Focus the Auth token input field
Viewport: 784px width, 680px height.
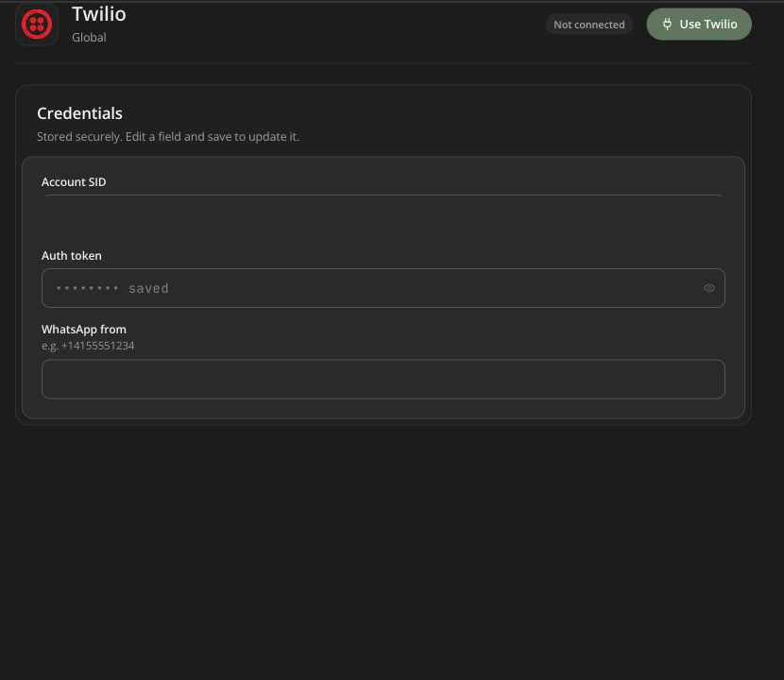(x=383, y=288)
